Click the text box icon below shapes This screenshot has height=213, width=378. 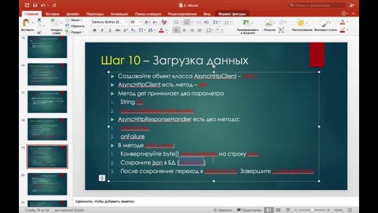pyautogui.click(x=281, y=30)
